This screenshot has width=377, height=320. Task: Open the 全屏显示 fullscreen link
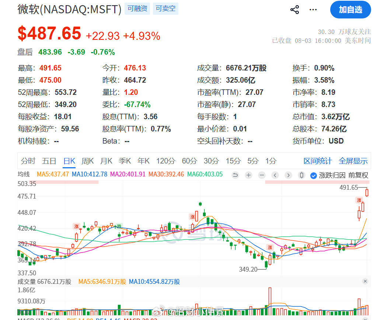pos(353,161)
